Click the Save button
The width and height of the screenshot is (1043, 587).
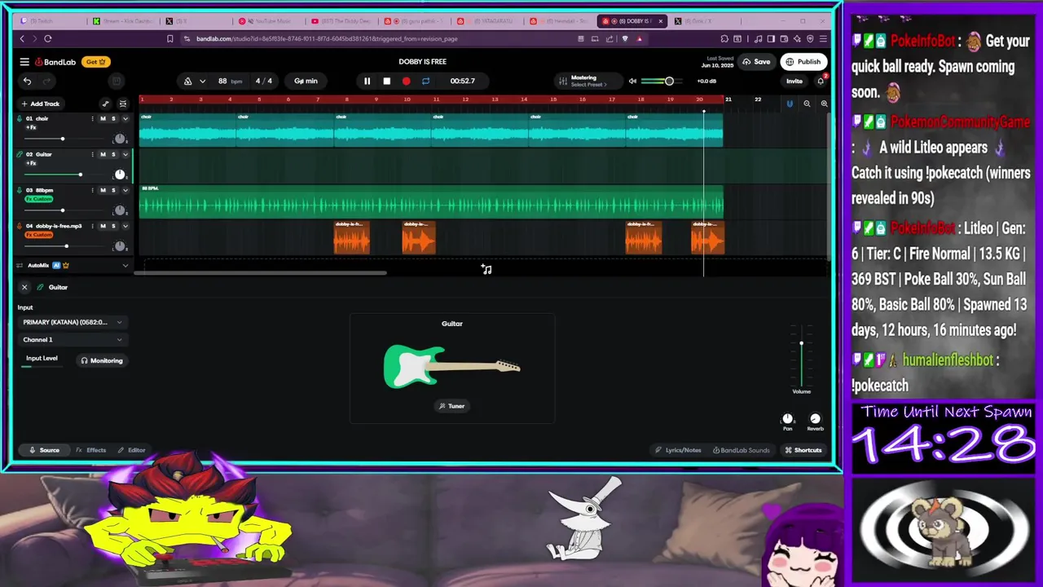756,62
